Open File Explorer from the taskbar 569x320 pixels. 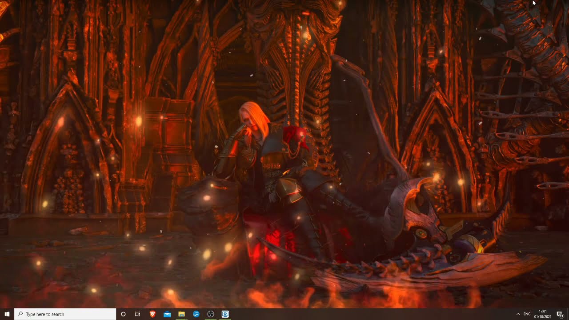181,314
